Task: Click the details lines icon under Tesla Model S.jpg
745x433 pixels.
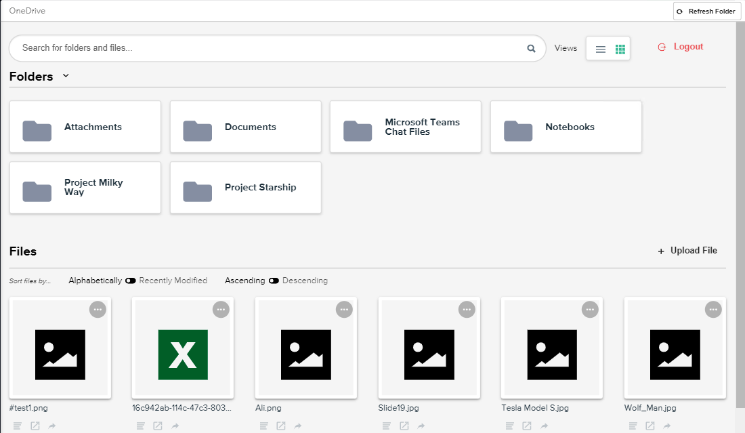Action: (509, 426)
